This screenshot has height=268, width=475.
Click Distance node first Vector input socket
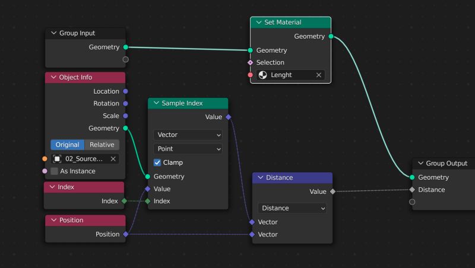252,222
